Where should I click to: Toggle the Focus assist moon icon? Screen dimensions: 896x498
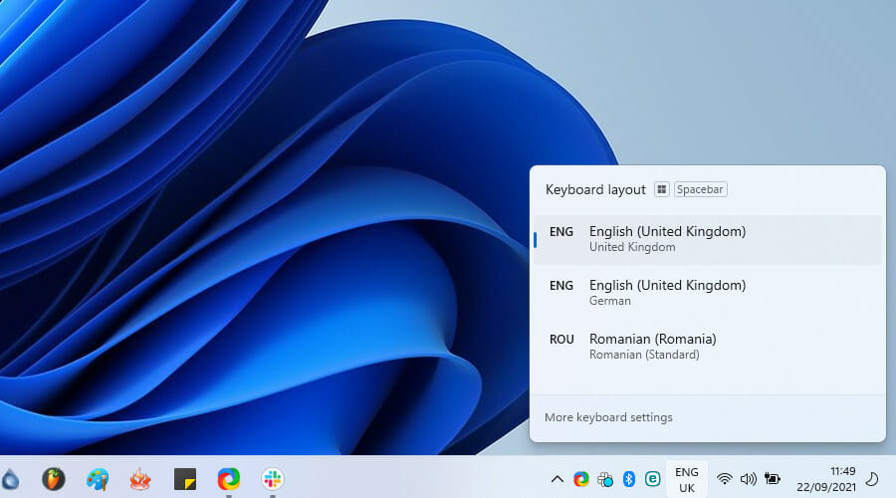click(x=873, y=479)
